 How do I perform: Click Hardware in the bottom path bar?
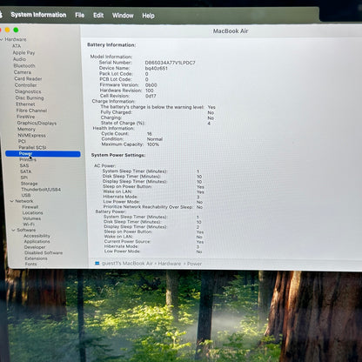click(170, 264)
